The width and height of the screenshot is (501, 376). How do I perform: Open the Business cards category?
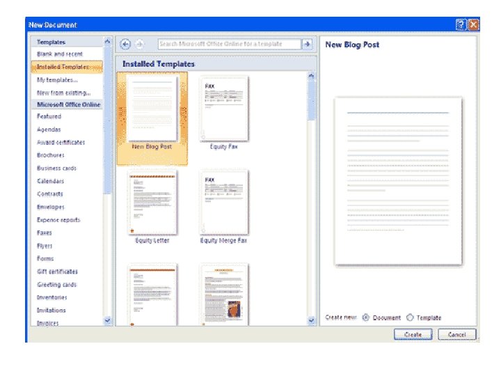pos(56,169)
